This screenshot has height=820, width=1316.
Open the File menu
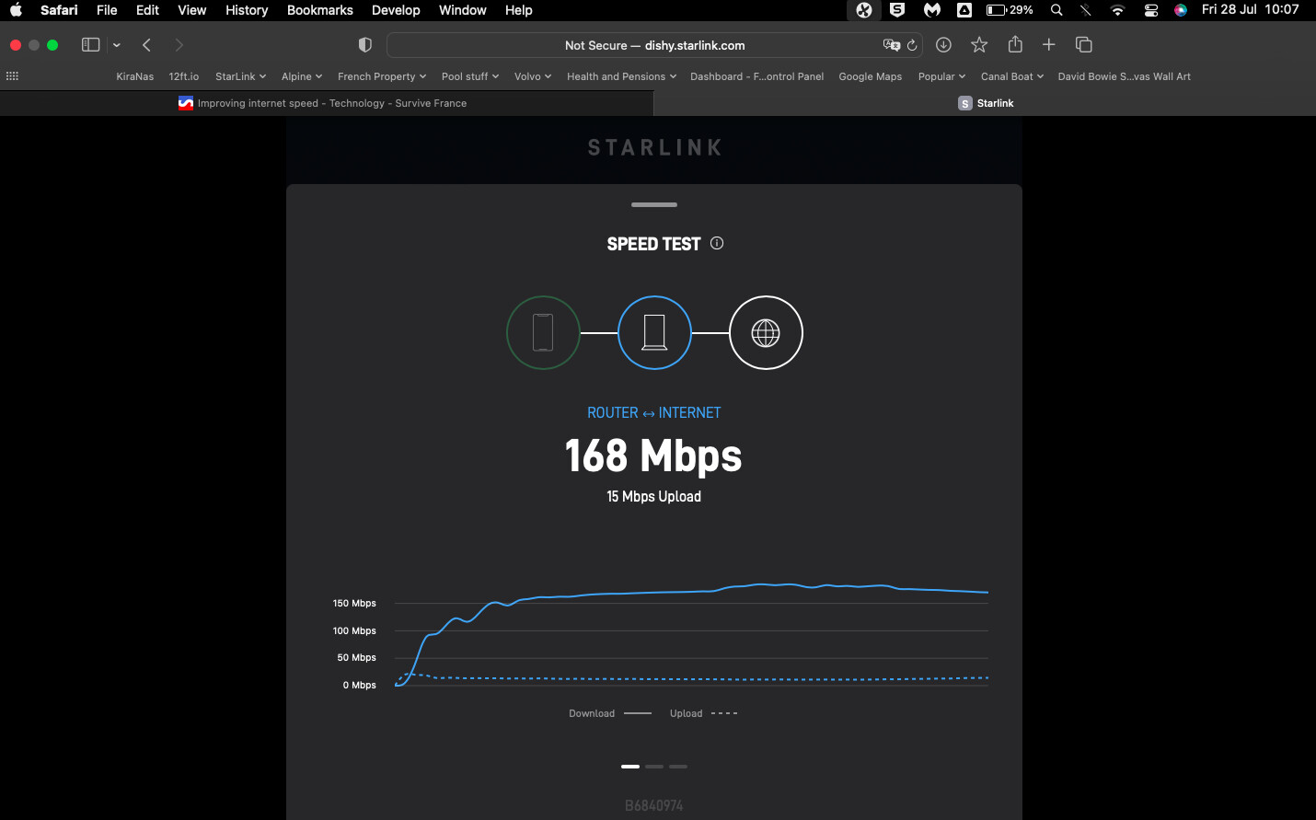(107, 10)
